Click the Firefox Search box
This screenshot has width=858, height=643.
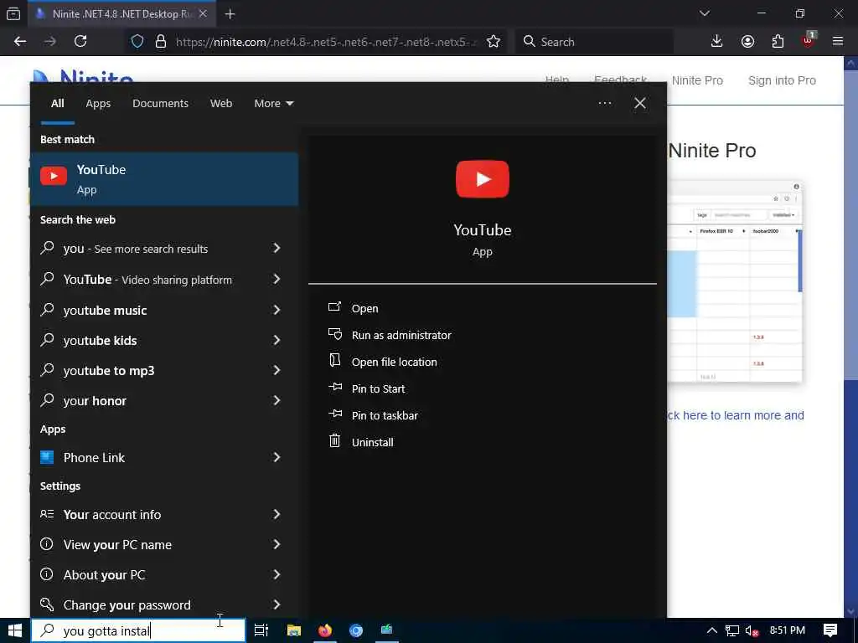click(594, 42)
